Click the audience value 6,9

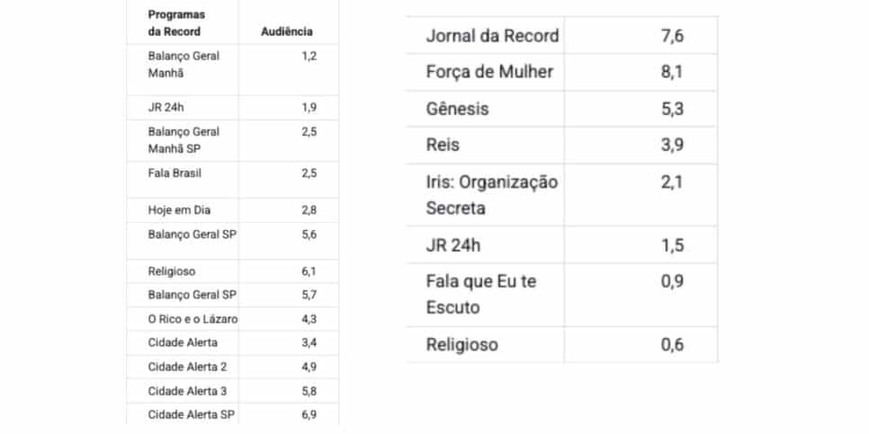[309, 415]
